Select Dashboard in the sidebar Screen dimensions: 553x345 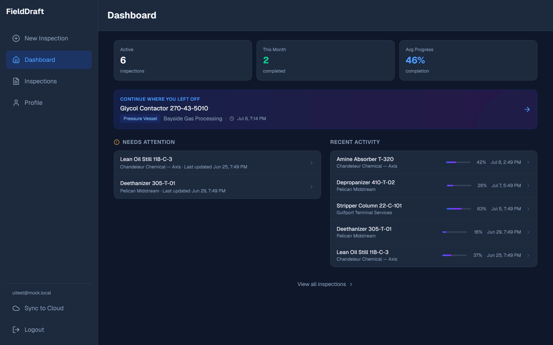[49, 60]
